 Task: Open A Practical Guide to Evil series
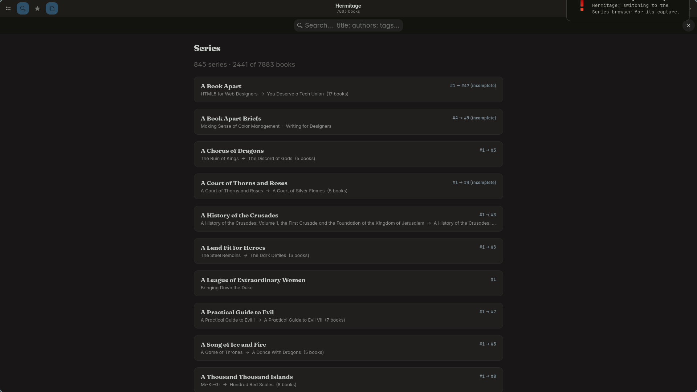[x=348, y=316]
